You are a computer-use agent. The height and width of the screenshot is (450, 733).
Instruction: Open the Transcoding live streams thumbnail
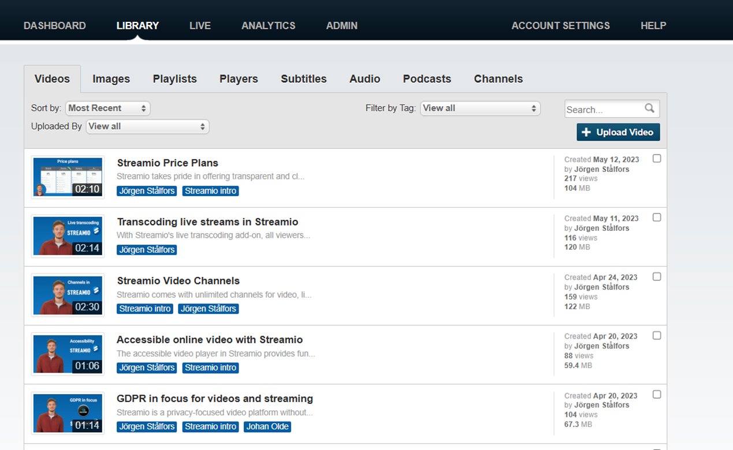(x=68, y=236)
